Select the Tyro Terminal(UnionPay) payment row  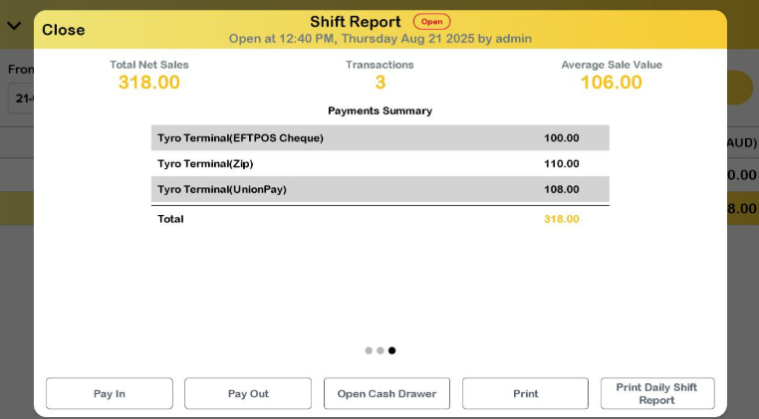(379, 189)
